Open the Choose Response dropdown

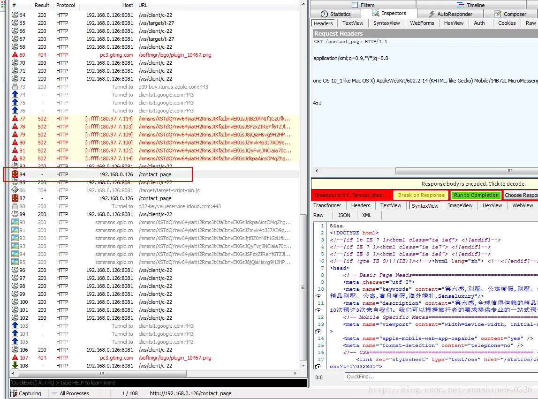[521, 195]
